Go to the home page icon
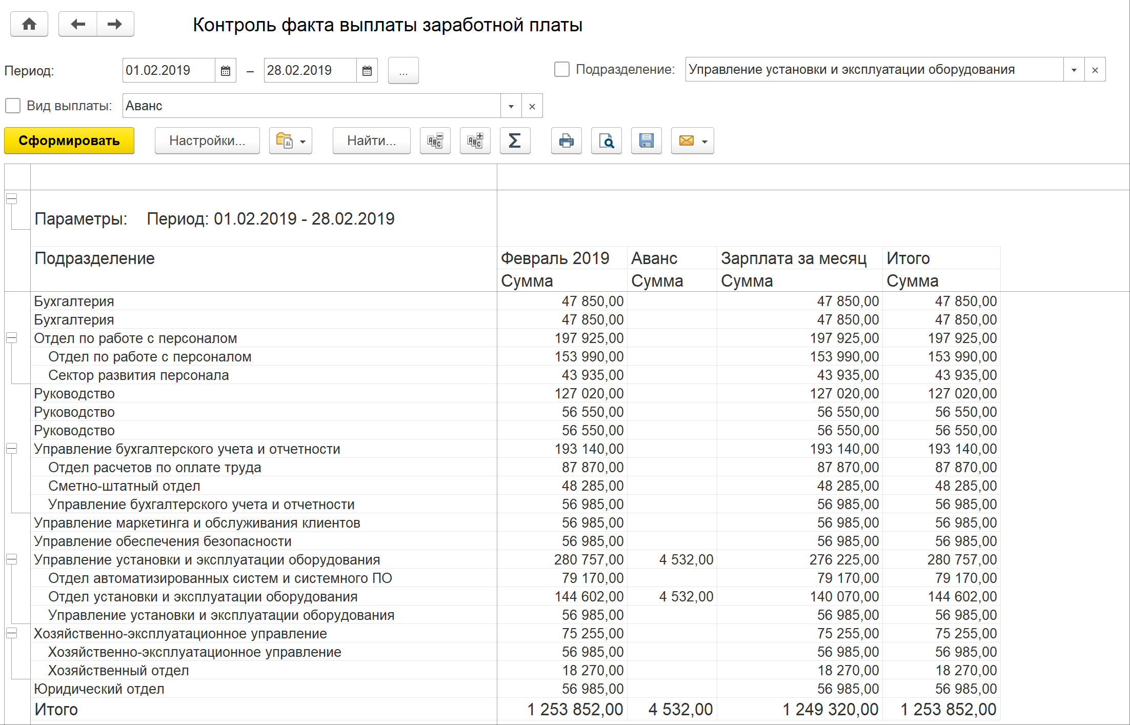 (29, 24)
